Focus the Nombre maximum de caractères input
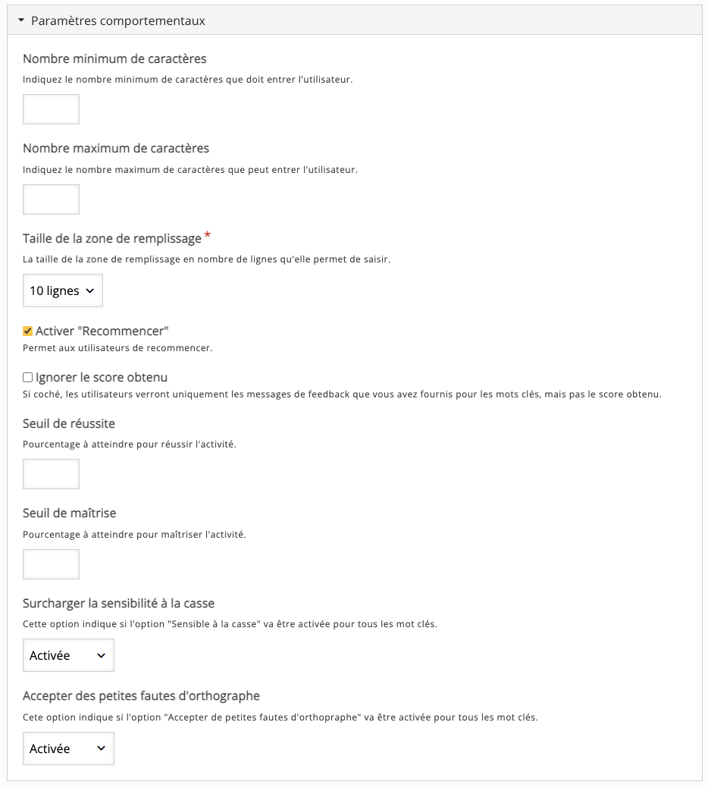Image resolution: width=708 pixels, height=788 pixels. (x=51, y=199)
